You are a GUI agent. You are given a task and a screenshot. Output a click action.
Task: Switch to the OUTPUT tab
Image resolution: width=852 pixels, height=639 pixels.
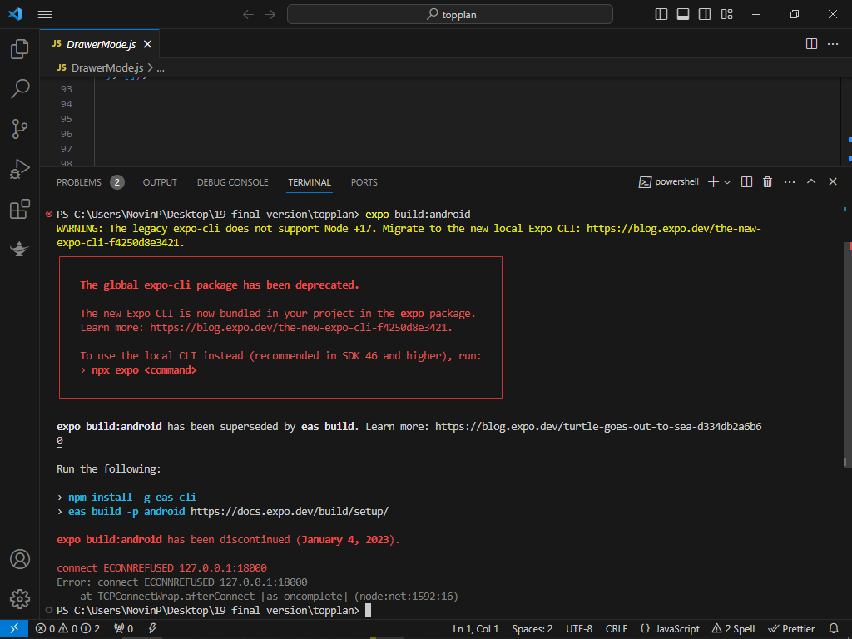[x=160, y=182]
